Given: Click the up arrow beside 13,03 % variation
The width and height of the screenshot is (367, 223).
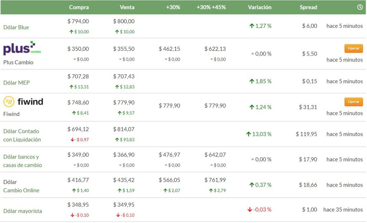Looking at the screenshot, I should [x=248, y=134].
